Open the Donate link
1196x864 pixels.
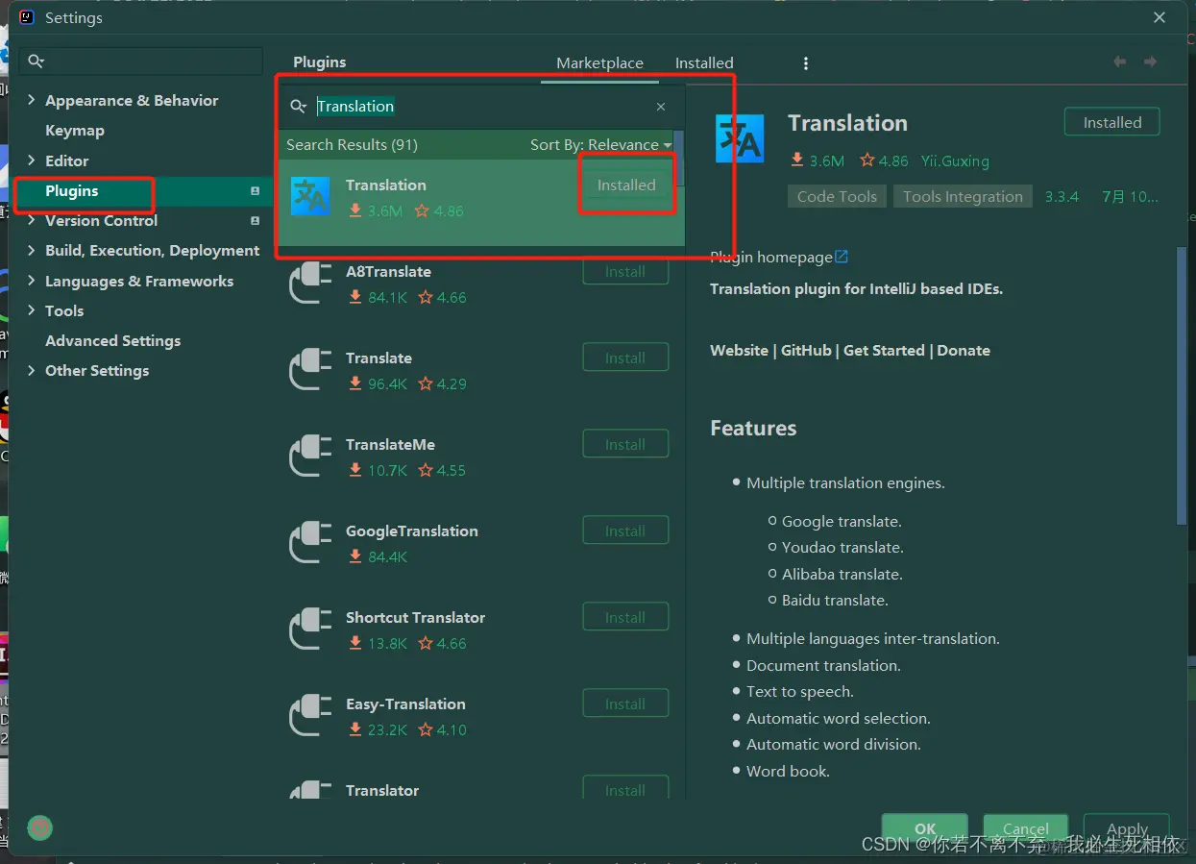pyautogui.click(x=964, y=351)
